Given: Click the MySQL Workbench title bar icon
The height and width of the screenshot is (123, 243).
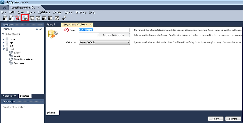Looking at the screenshot, I should pos(2,2).
